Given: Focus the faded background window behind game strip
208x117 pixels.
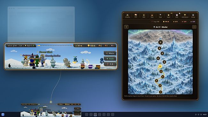Looking at the screenshot, I should 41,24.
